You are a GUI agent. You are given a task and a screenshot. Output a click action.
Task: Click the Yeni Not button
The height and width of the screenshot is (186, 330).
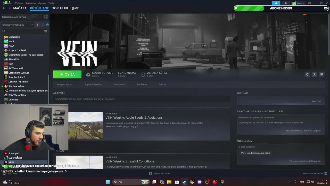pos(316,101)
